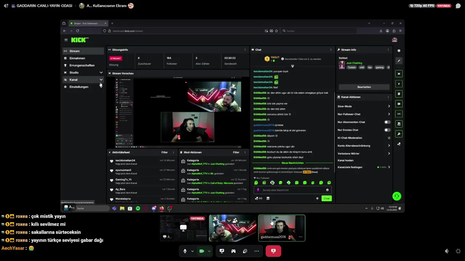Reload the browser page
The height and width of the screenshot is (261, 465).
(x=77, y=31)
